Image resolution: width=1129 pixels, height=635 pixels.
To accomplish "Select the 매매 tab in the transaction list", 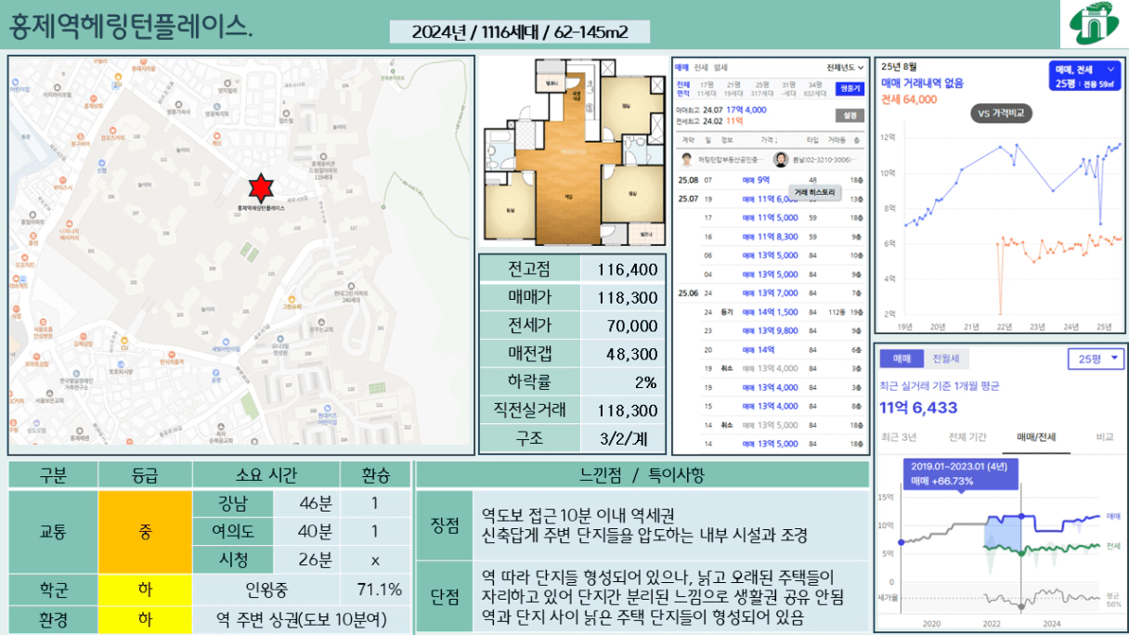I will (681, 68).
